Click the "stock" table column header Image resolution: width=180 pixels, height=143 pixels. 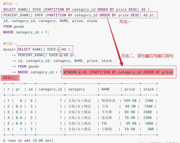point(148,89)
